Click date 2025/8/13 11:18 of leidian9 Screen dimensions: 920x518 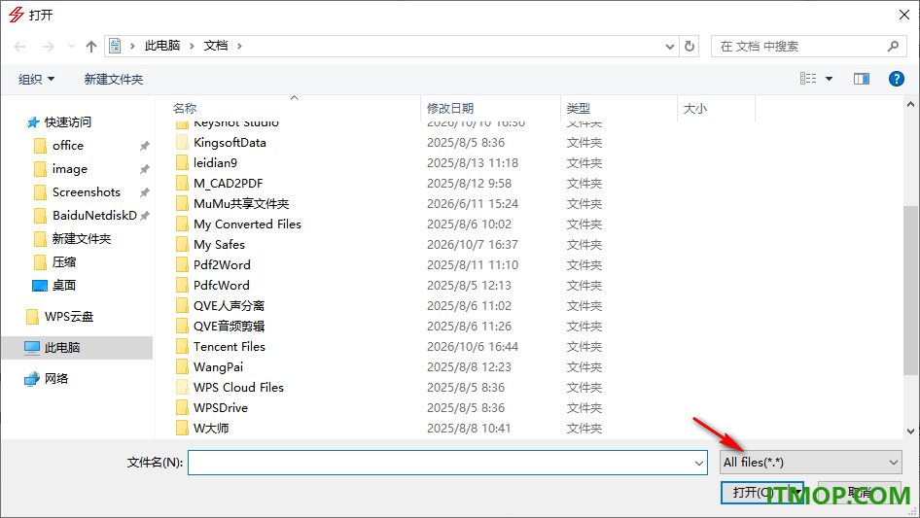tap(473, 162)
